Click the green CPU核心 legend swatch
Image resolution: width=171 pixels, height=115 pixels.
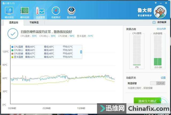point(12,50)
